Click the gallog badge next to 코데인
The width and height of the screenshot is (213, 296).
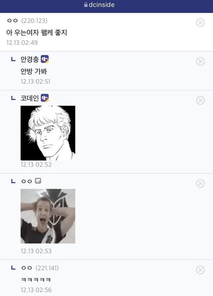pos(45,98)
